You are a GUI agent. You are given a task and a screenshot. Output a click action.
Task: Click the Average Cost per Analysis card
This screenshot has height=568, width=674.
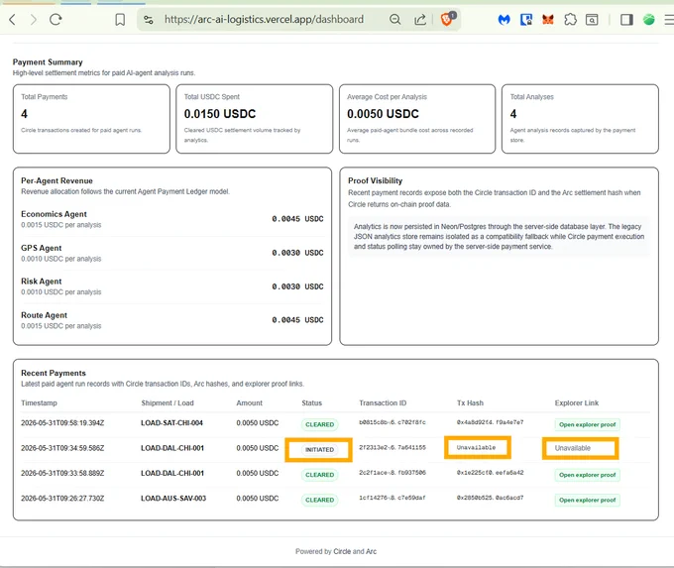click(x=417, y=119)
